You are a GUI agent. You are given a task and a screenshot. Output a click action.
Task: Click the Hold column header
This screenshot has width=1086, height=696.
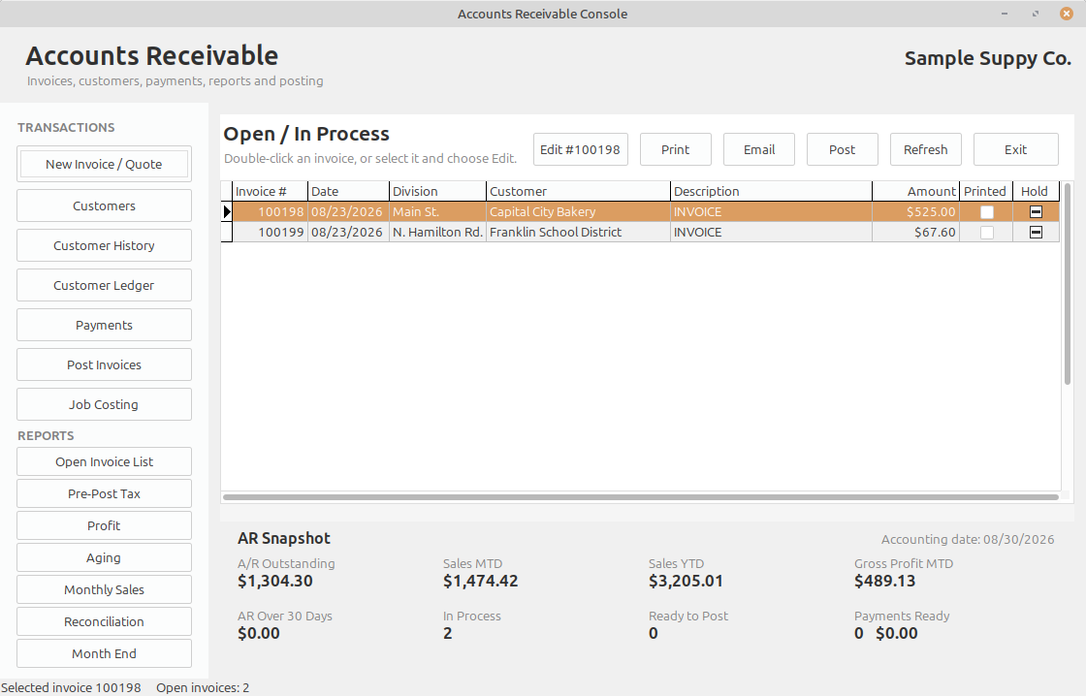coord(1036,191)
